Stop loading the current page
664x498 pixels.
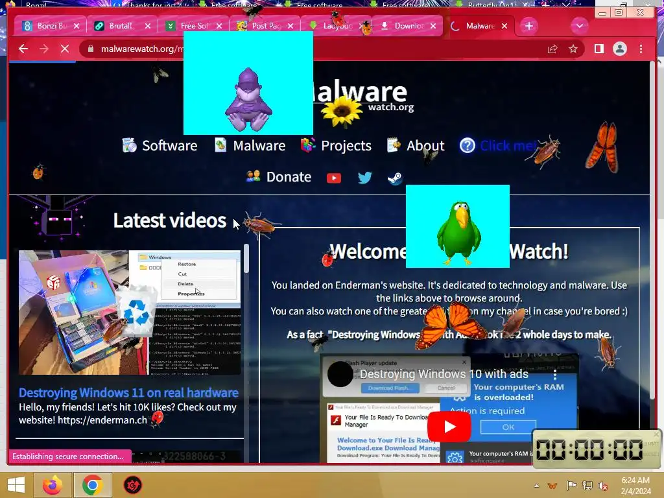(65, 49)
